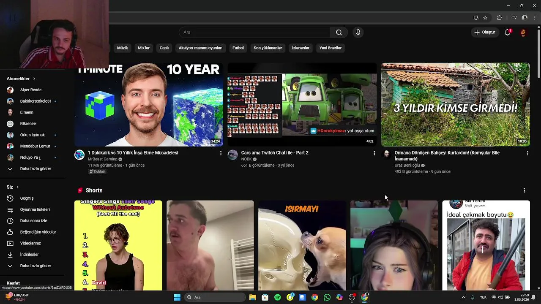Open Daha sonra izle in the sidebar
This screenshot has height=304, width=541.
[x=33, y=221]
